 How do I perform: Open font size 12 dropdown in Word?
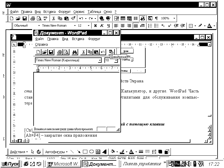tap(88, 25)
